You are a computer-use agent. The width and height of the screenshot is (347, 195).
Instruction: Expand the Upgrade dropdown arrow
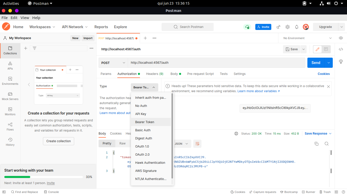pos(341,27)
